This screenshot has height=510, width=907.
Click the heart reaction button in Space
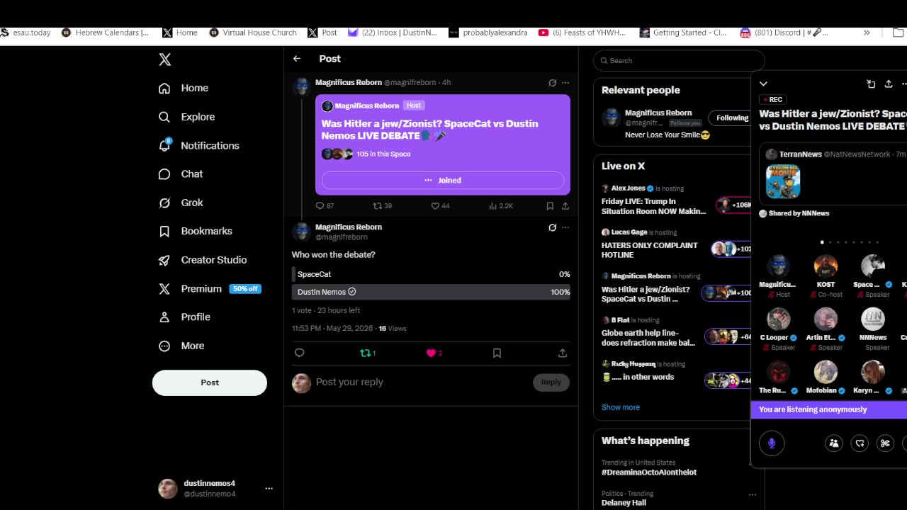point(860,443)
